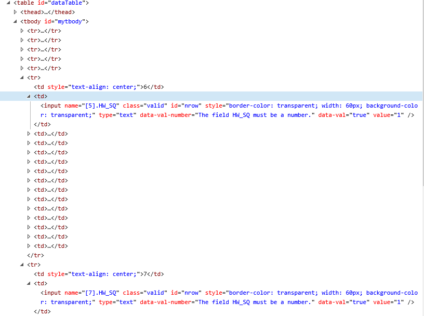Click the style attribute of the [5].HW_SQ input
This screenshot has width=424, height=316.
(312, 106)
